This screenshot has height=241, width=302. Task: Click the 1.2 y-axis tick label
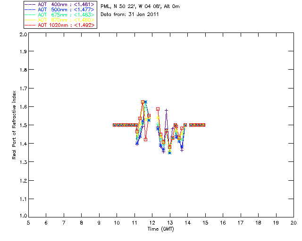tap(23, 181)
